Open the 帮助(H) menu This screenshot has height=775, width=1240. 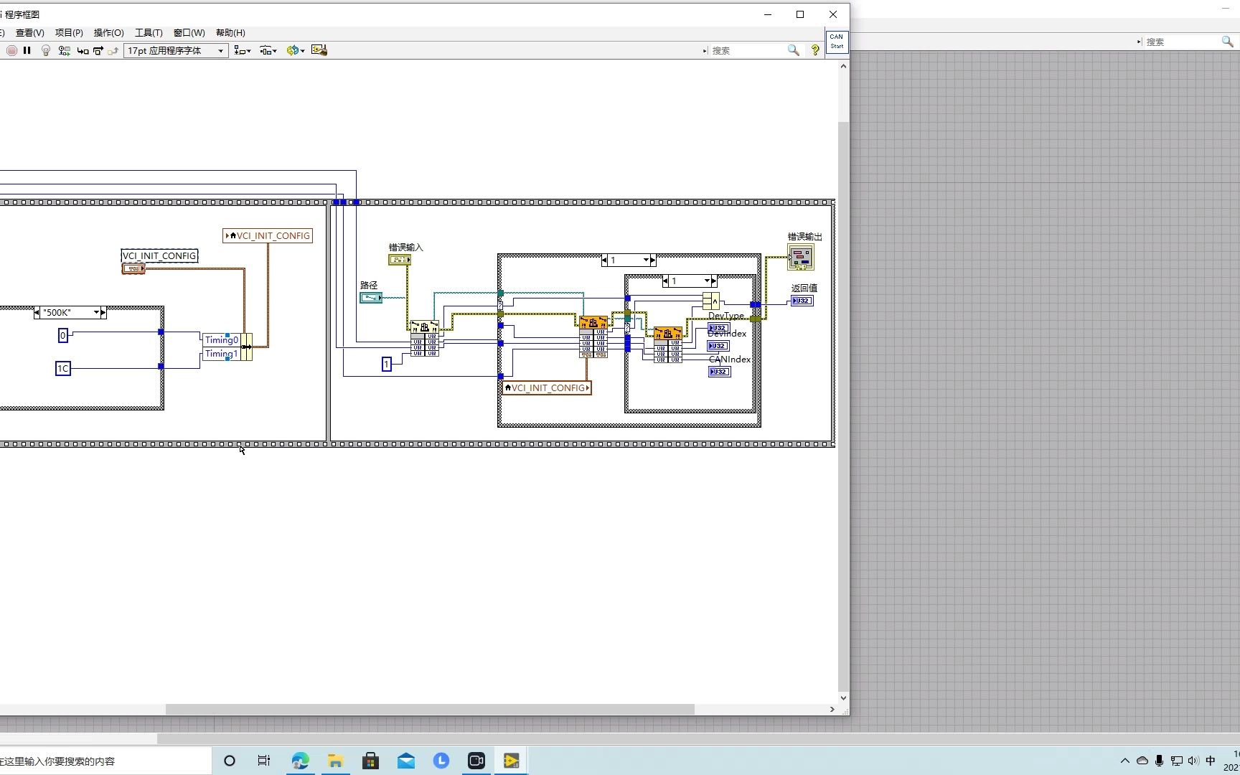tap(230, 33)
